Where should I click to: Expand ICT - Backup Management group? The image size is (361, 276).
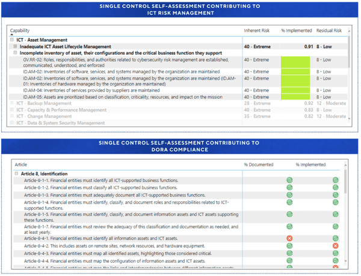tap(12, 103)
